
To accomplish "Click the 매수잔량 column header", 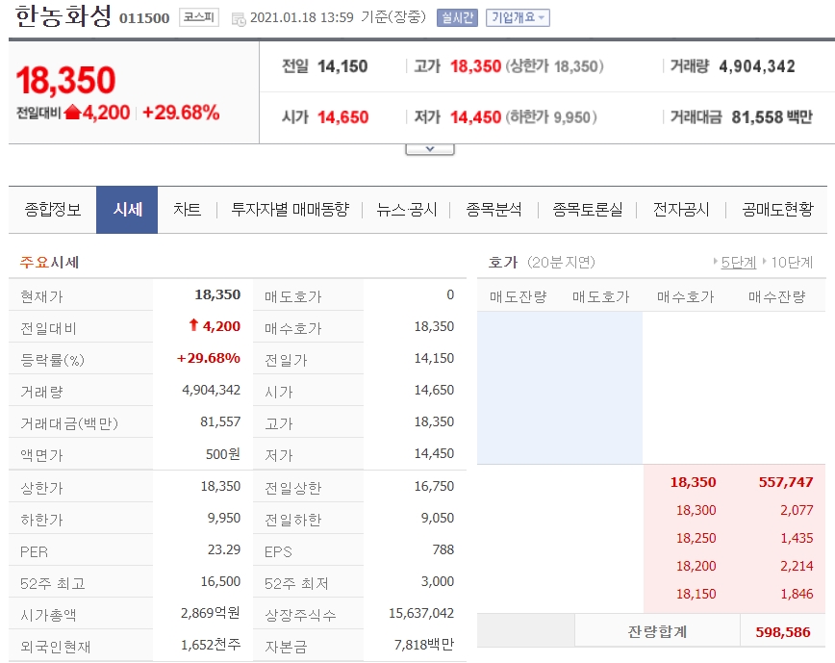I will [x=777, y=297].
